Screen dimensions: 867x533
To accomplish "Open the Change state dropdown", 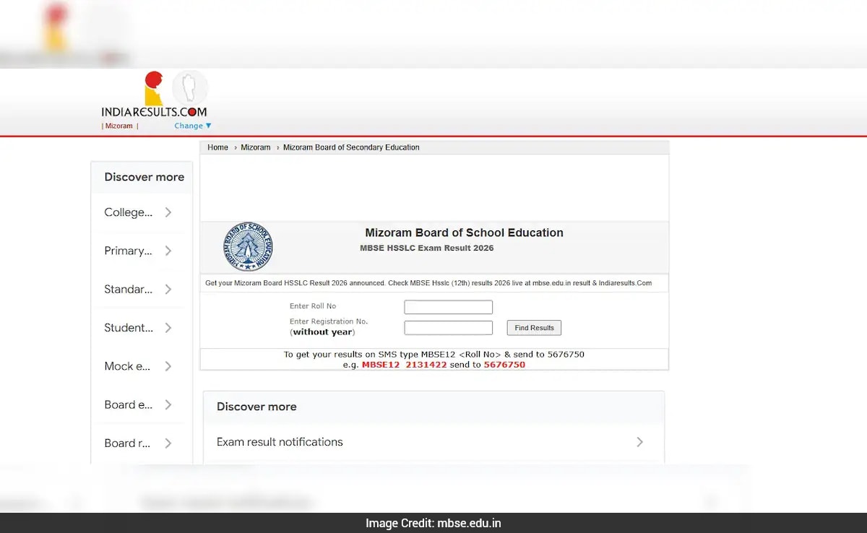I will click(191, 125).
